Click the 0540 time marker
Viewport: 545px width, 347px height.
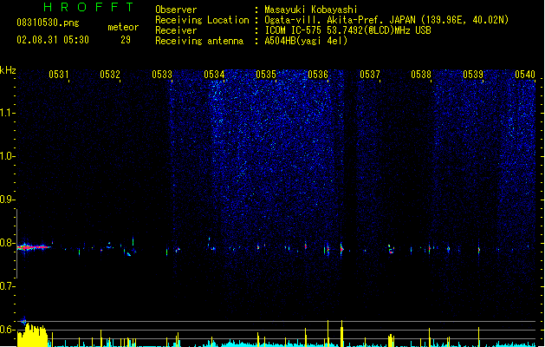pos(525,75)
